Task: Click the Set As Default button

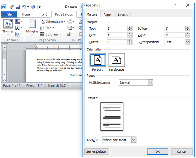Action: (x=97, y=152)
